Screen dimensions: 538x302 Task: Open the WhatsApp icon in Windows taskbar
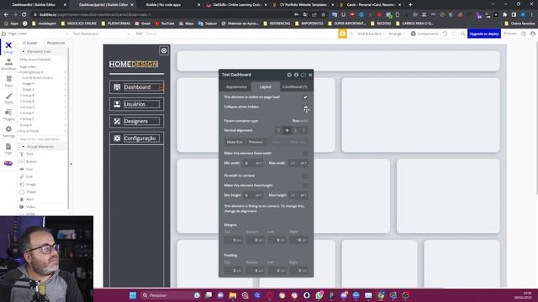pyautogui.click(x=319, y=295)
